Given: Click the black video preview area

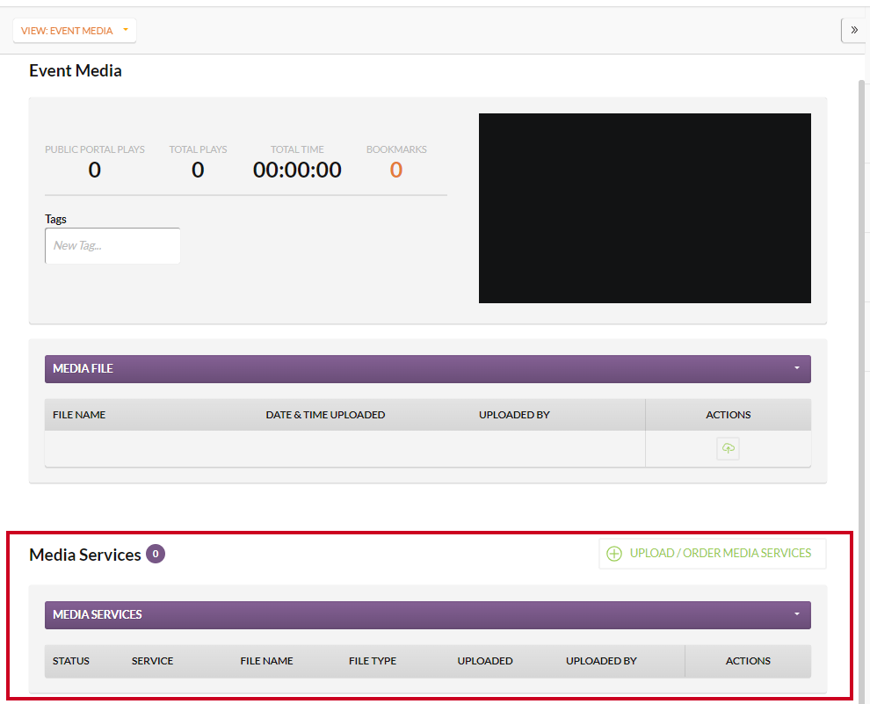Looking at the screenshot, I should coord(645,208).
